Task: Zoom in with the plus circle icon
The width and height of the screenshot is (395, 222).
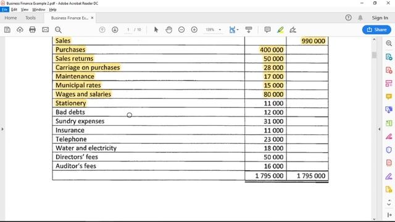Action: (x=194, y=30)
